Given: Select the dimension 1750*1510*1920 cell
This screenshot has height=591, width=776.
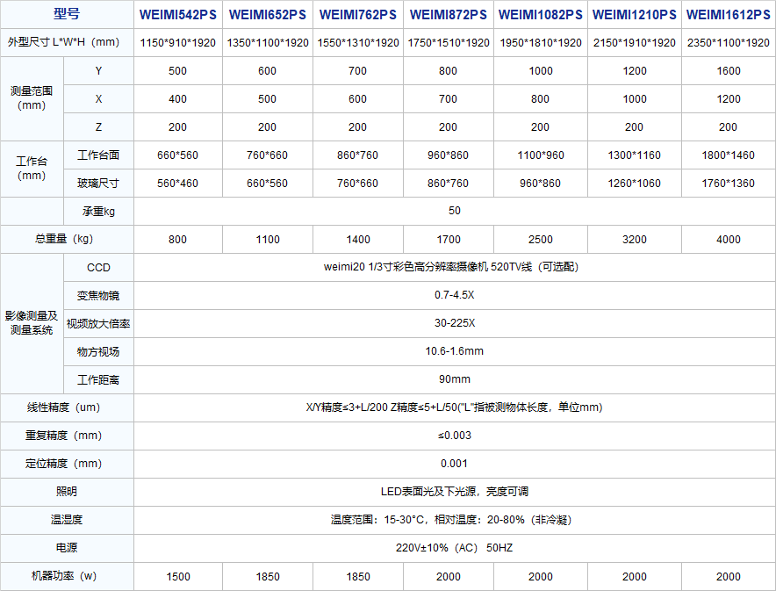Looking at the screenshot, I should tap(448, 43).
